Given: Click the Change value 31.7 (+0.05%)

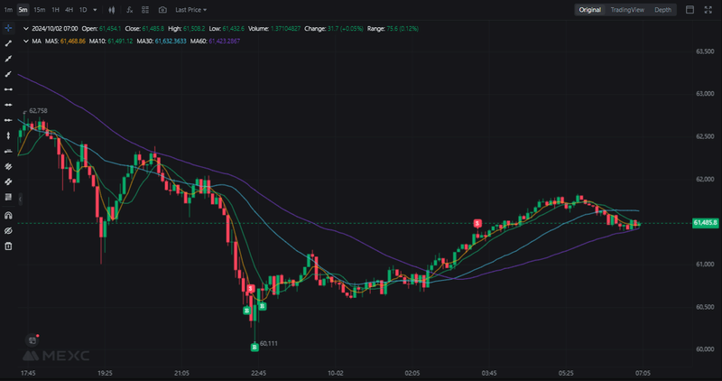Looking at the screenshot, I should tap(345, 29).
